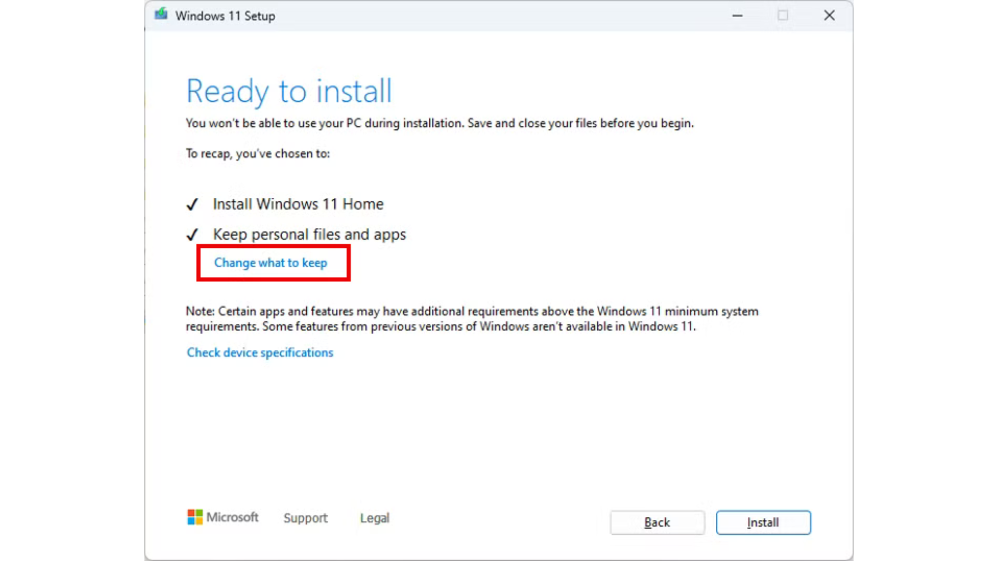
Task: Select the 'Ready to install' heading
Action: coord(289,91)
